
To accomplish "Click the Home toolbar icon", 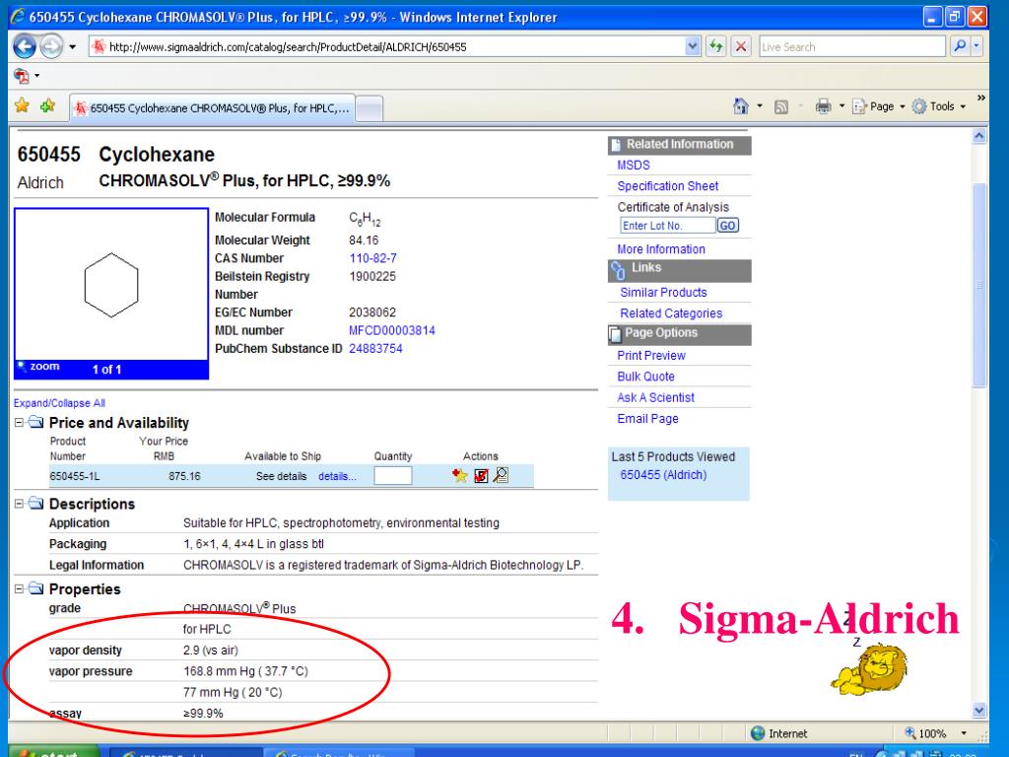I will click(x=741, y=106).
